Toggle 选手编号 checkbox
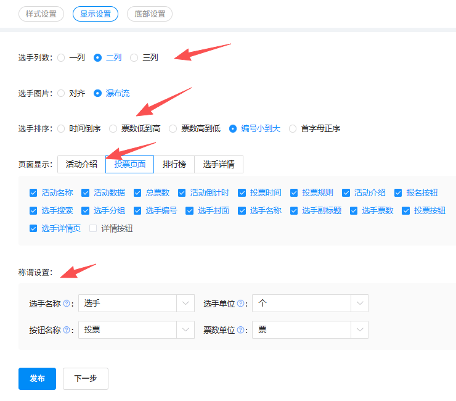The width and height of the screenshot is (456, 401). (137, 211)
